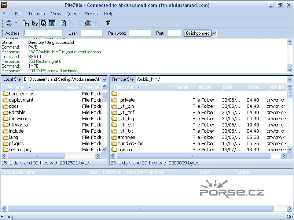294x220 pixels.
Task: Click local file list scroll-down arrow
Action: pos(104,149)
